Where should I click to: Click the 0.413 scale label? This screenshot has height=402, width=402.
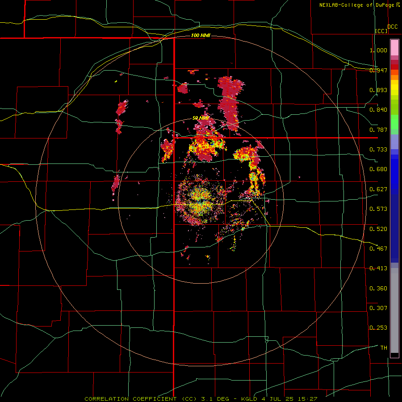378,268
